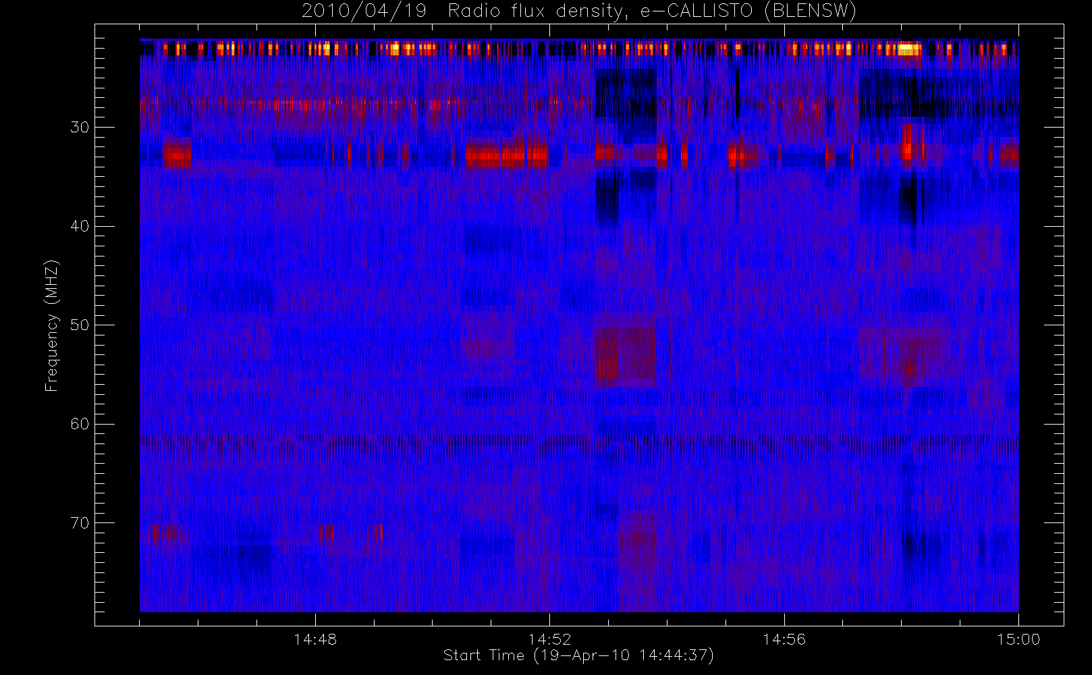Click the 60 frequency tick label
This screenshot has width=1092, height=675.
pos(80,424)
